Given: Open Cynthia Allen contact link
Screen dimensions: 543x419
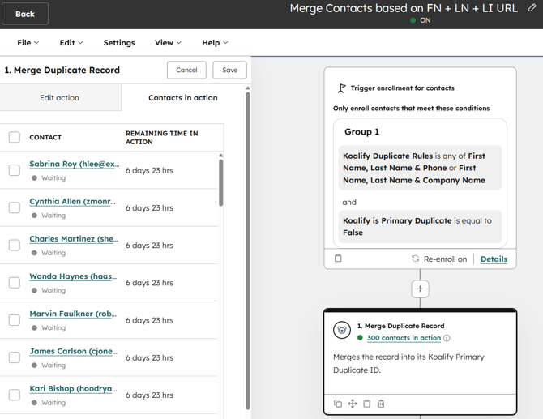Looking at the screenshot, I should point(72,201).
